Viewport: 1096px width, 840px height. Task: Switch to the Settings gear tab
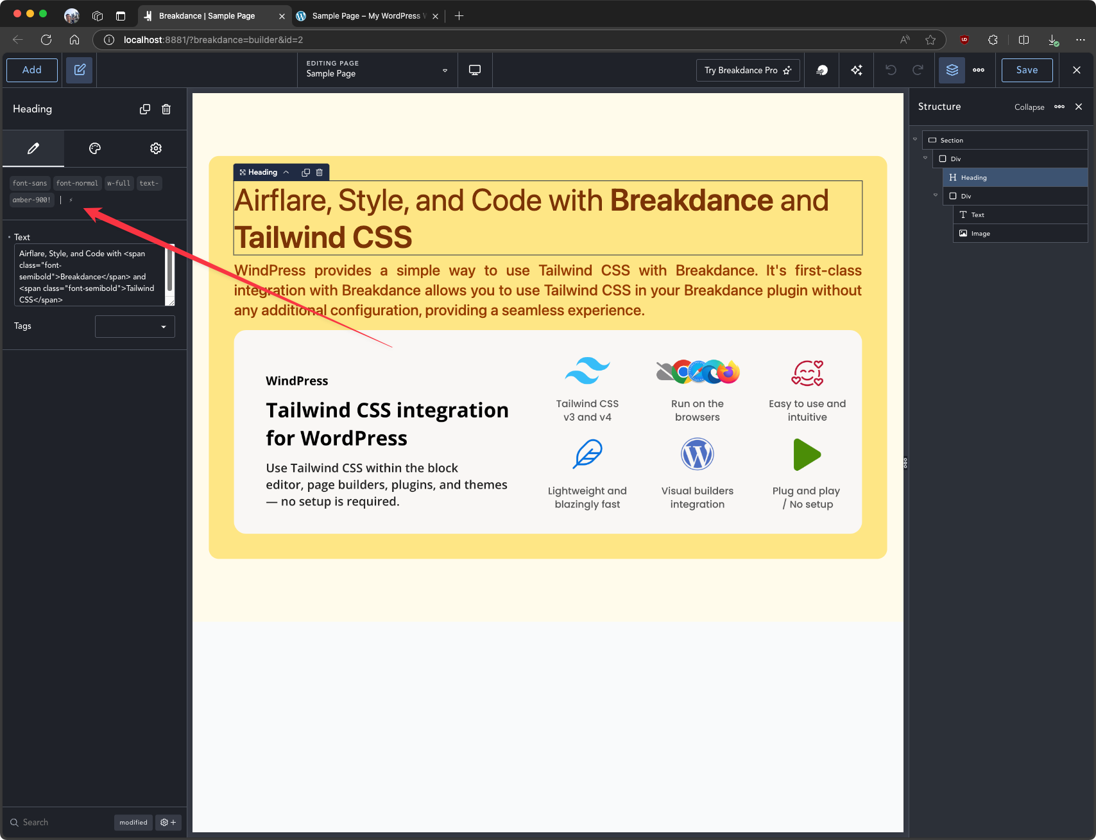pyautogui.click(x=156, y=148)
